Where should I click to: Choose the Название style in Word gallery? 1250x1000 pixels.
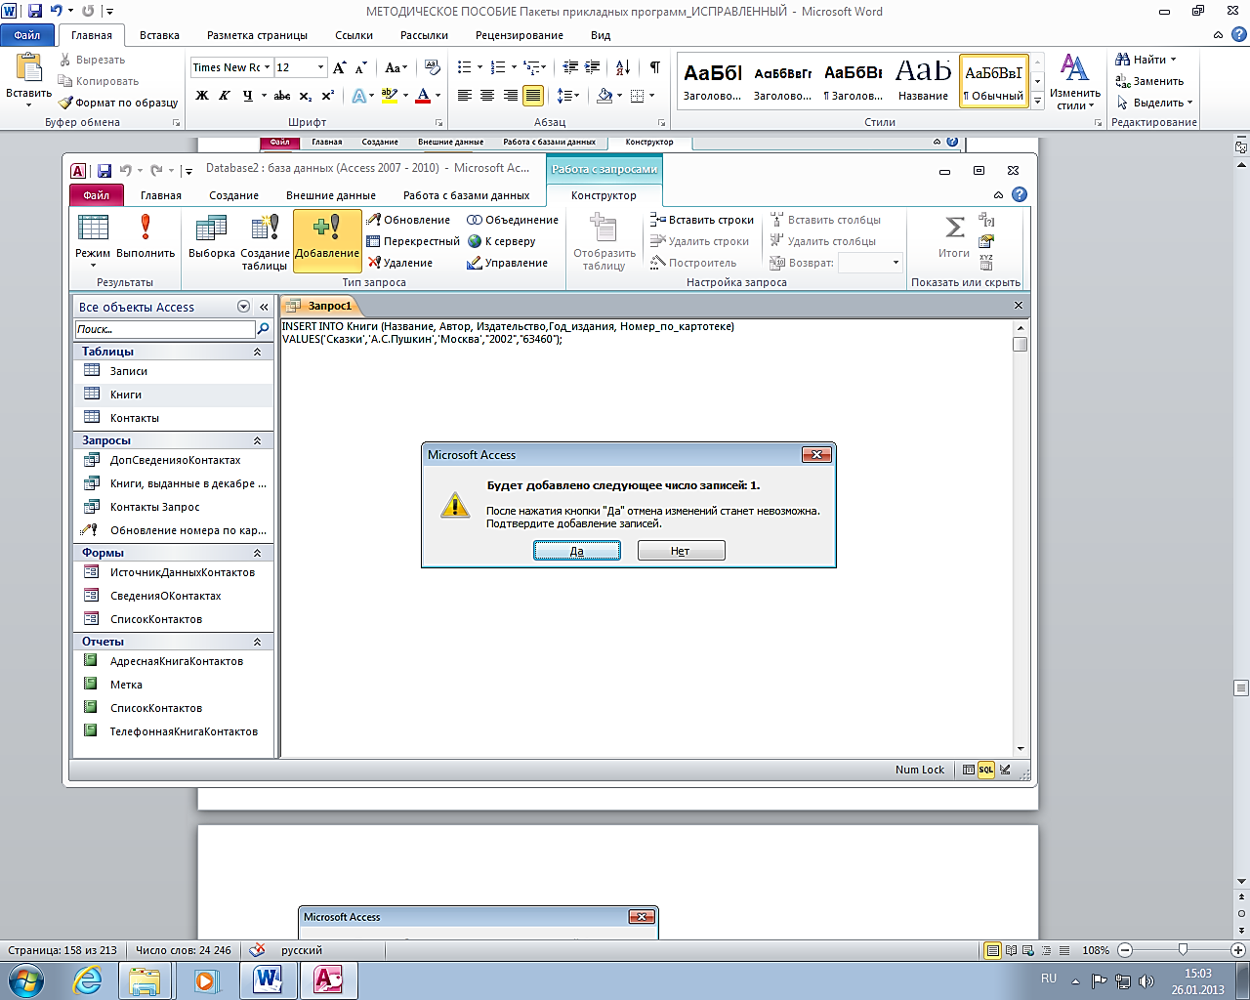click(x=923, y=80)
